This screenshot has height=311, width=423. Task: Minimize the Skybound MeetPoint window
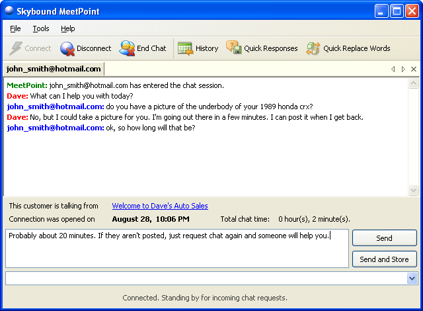tap(381, 11)
